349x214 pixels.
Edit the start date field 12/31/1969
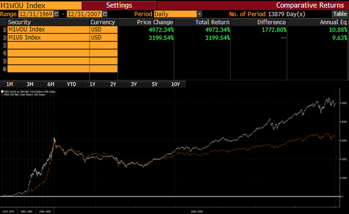click(36, 14)
